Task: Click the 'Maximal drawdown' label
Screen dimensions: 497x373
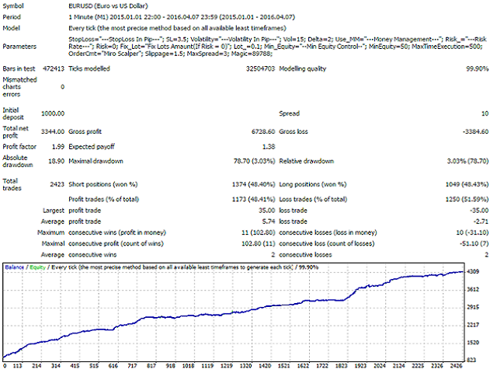Action: tap(96, 162)
